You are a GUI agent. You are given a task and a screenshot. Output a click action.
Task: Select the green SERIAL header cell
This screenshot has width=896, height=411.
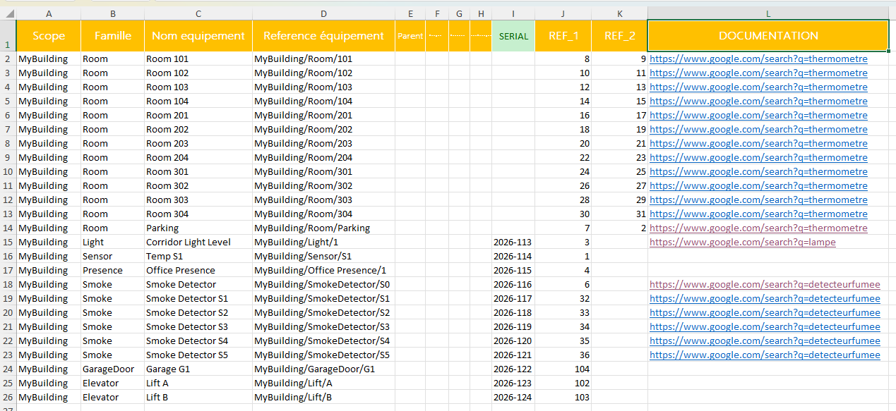[513, 36]
